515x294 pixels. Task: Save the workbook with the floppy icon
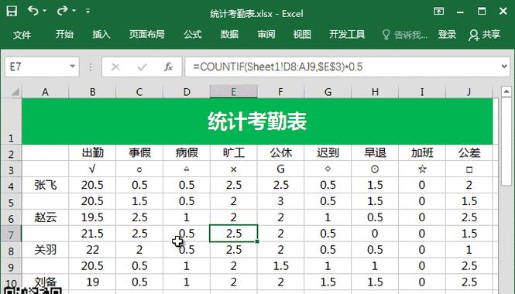coord(12,11)
